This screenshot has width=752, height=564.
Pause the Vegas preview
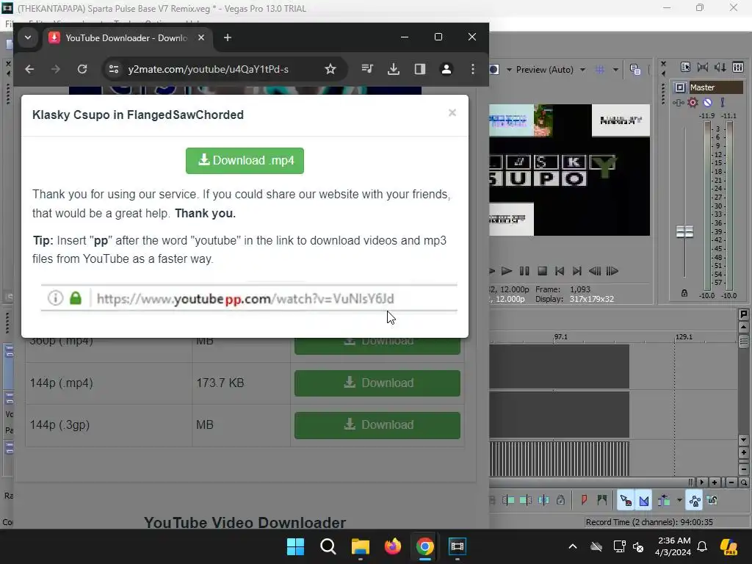point(524,271)
